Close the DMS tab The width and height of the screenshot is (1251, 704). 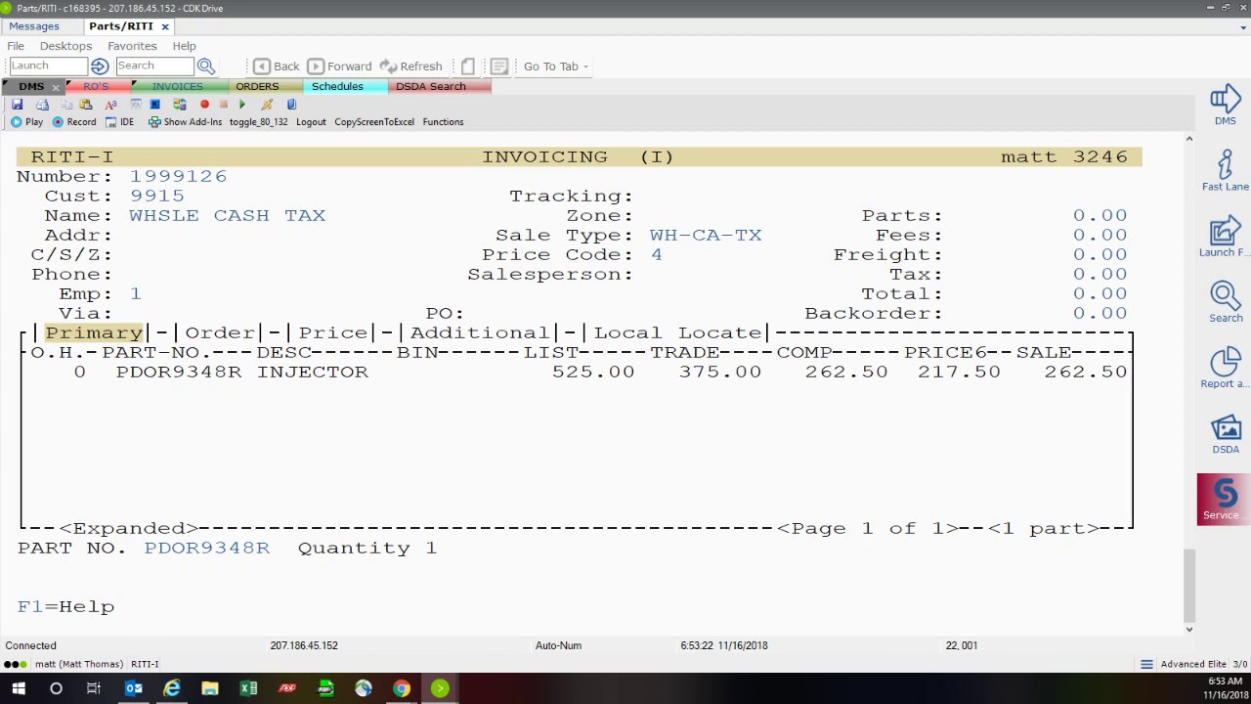pyautogui.click(x=56, y=87)
